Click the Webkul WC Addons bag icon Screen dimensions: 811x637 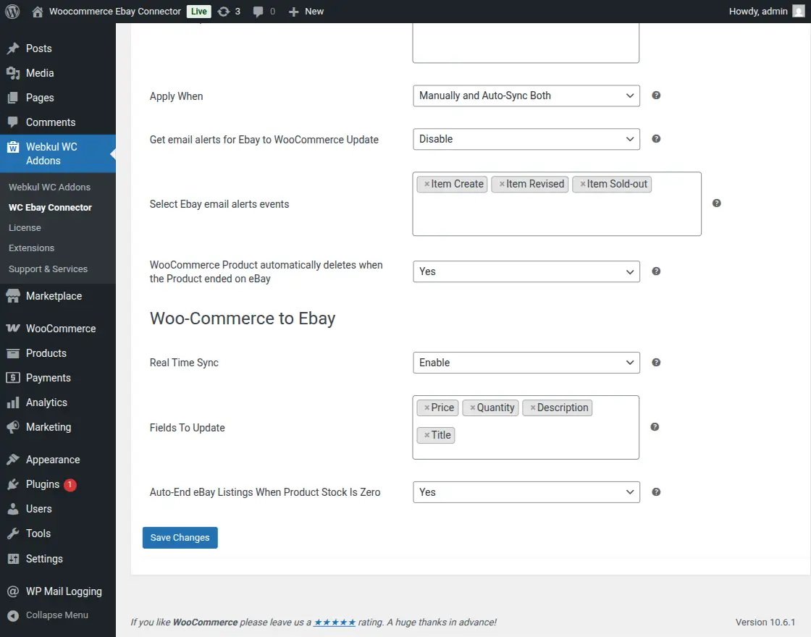coord(13,147)
